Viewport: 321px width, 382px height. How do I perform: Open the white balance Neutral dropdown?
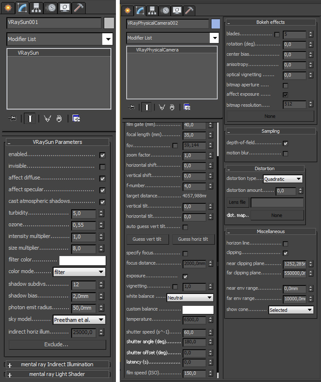pyautogui.click(x=190, y=298)
